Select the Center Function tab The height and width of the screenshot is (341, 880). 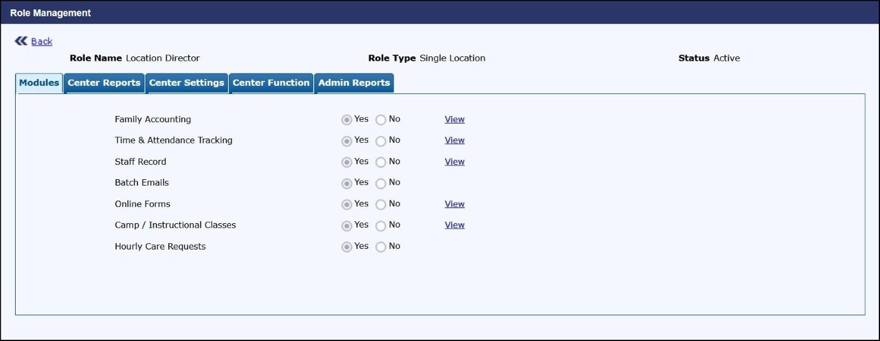tap(271, 83)
